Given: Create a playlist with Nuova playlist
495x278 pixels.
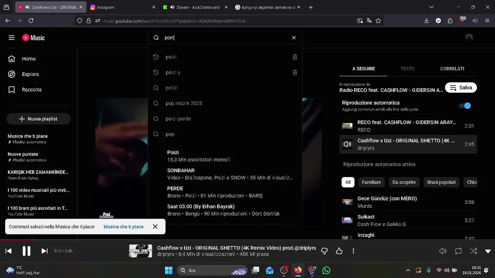Looking at the screenshot, I should [39, 119].
